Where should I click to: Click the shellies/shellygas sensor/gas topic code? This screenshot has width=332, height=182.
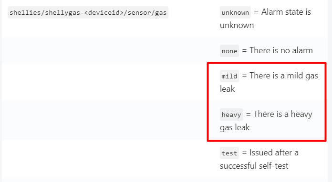(x=88, y=12)
